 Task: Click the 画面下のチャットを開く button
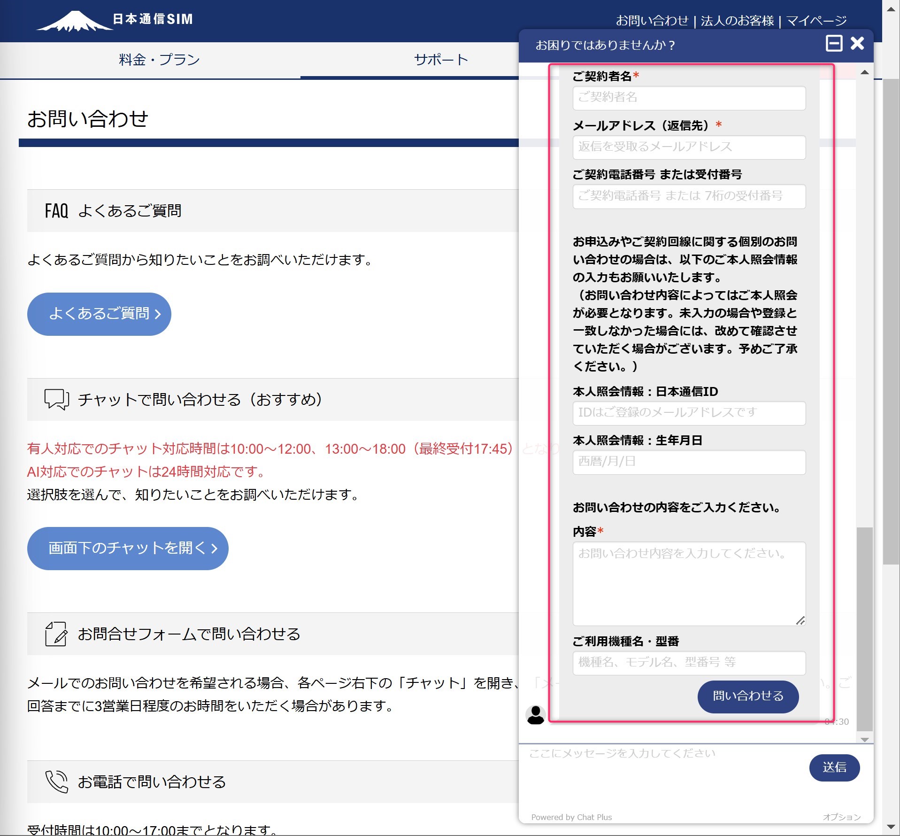(x=128, y=548)
